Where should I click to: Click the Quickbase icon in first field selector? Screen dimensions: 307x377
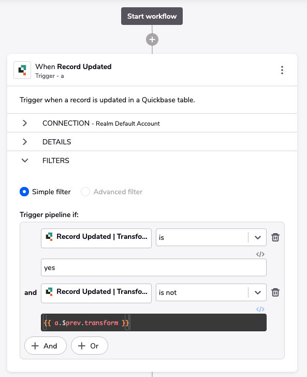49,237
